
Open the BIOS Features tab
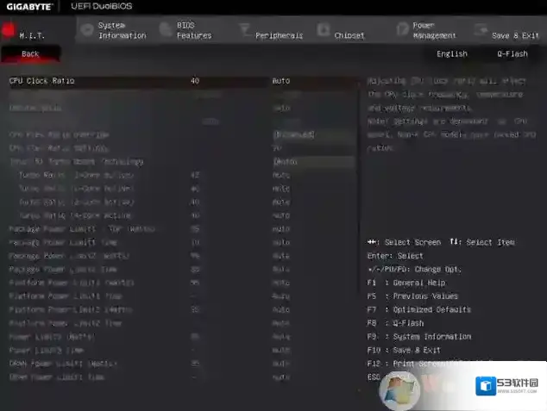[x=193, y=31]
